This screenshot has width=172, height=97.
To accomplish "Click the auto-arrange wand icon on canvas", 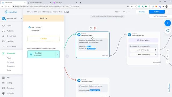I will click(x=168, y=51).
